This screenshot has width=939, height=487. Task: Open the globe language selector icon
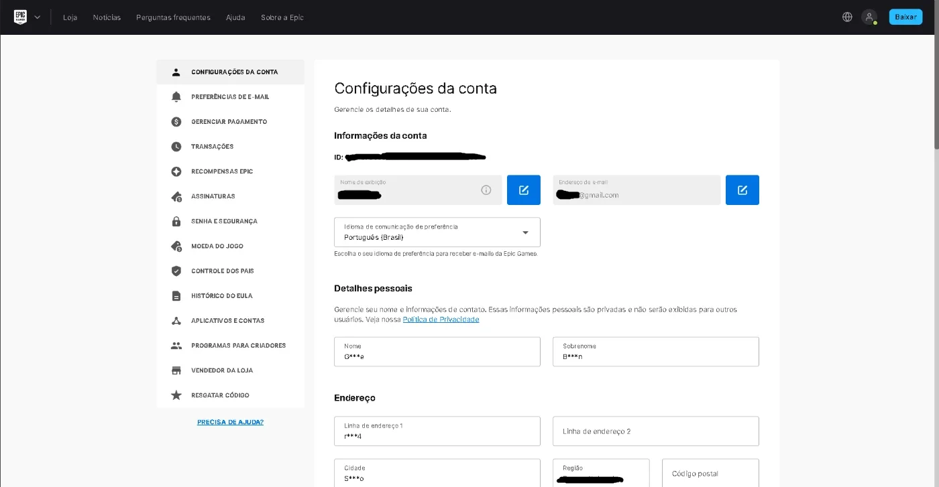(847, 17)
